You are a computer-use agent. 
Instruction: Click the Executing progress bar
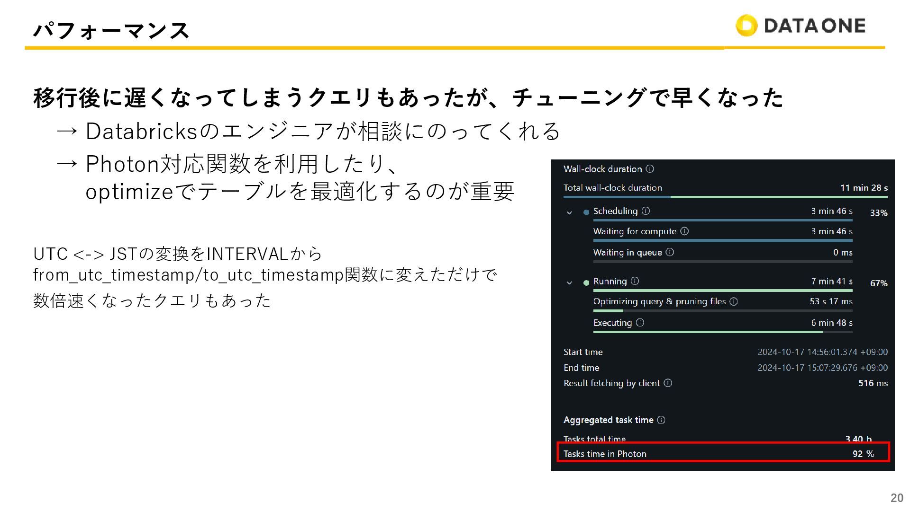coord(723,332)
